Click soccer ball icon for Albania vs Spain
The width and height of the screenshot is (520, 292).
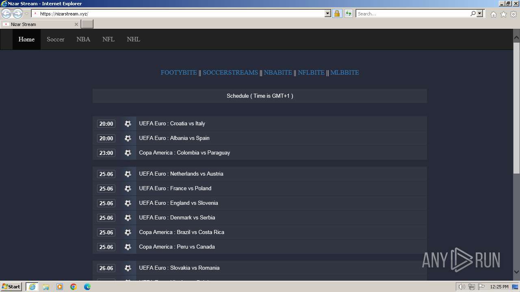tap(128, 138)
